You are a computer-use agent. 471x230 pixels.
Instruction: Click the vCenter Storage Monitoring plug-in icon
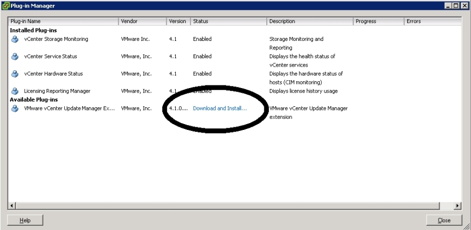click(15, 39)
